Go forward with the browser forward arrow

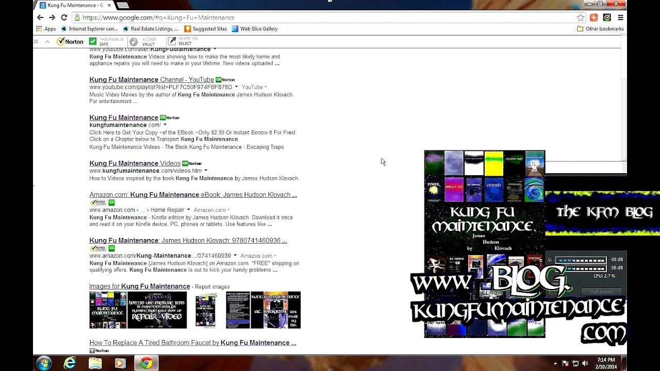pyautogui.click(x=52, y=18)
